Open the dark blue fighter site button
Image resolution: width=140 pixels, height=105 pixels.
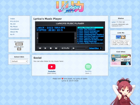[126, 64]
